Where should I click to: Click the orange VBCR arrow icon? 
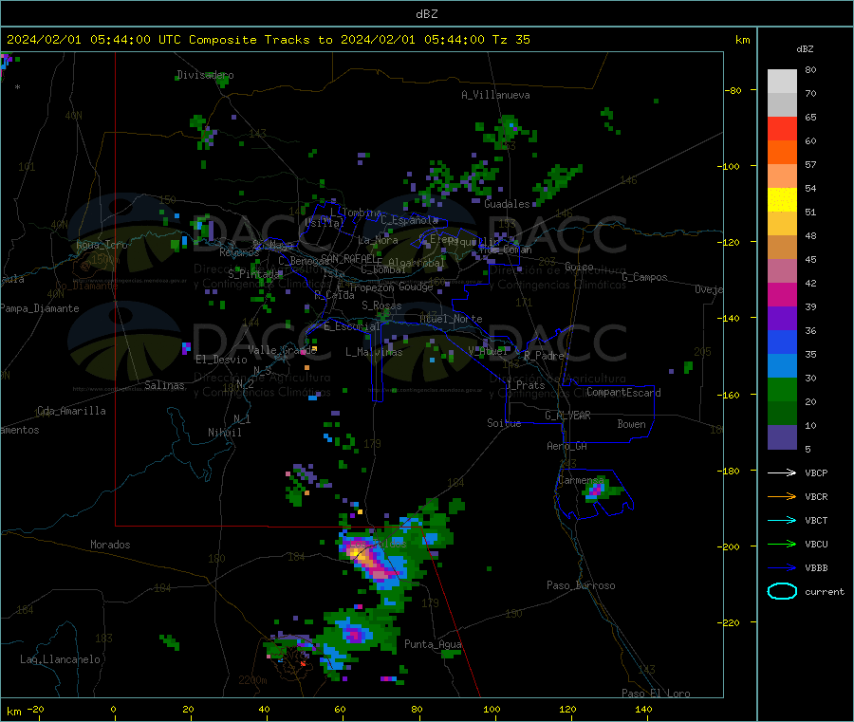[782, 496]
